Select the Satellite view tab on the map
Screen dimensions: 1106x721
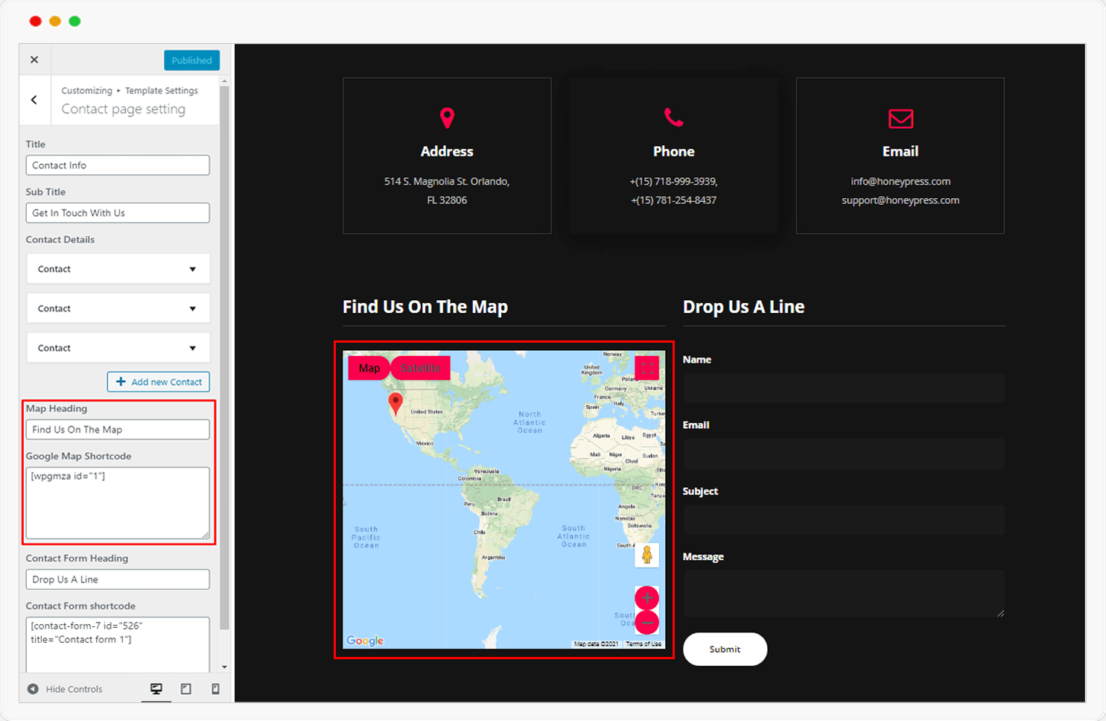tap(420, 368)
